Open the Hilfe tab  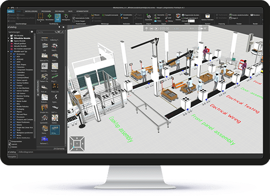point(70,11)
